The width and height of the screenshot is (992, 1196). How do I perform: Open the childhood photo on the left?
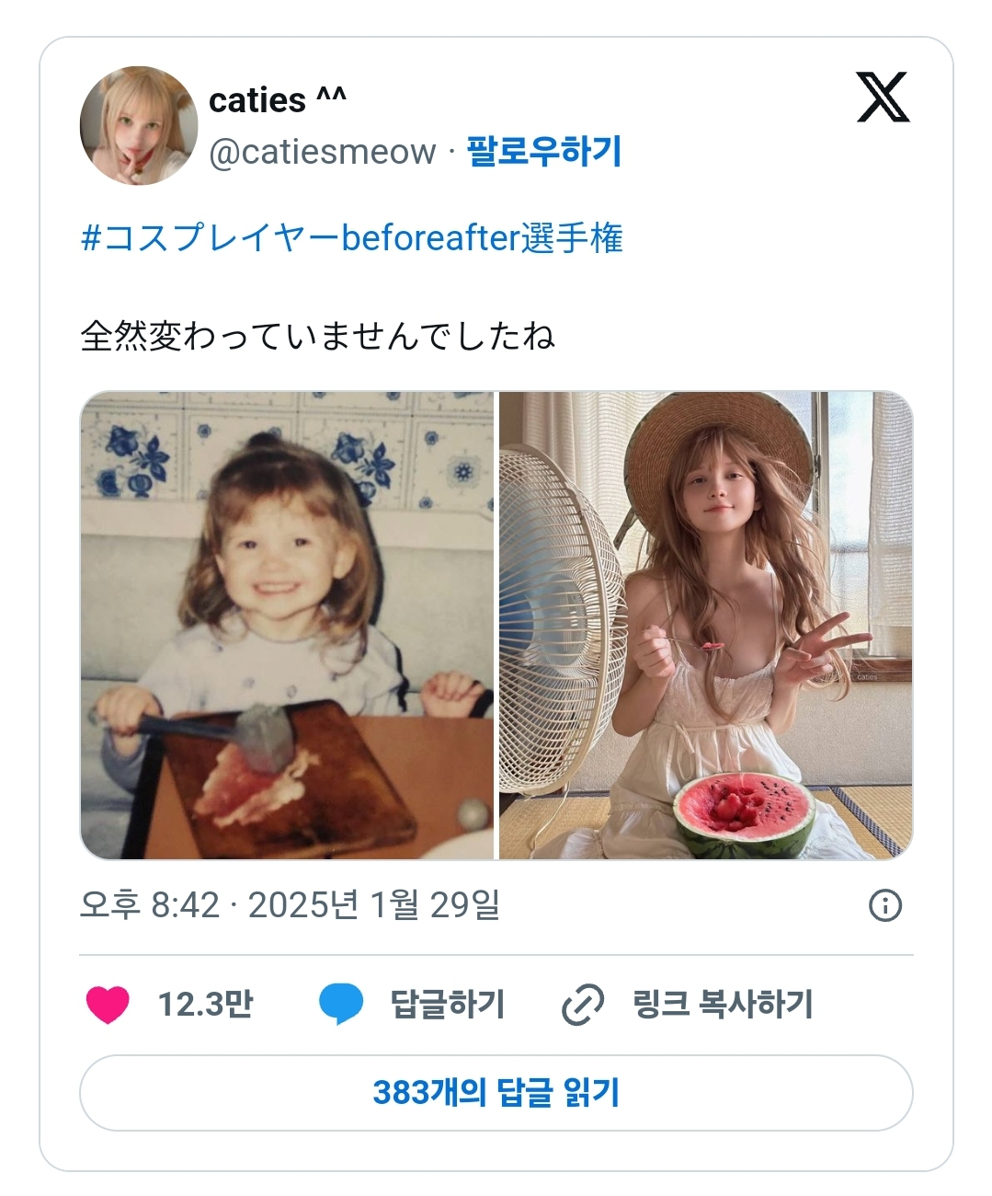tap(288, 626)
